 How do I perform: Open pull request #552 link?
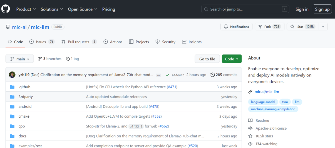(x=156, y=116)
